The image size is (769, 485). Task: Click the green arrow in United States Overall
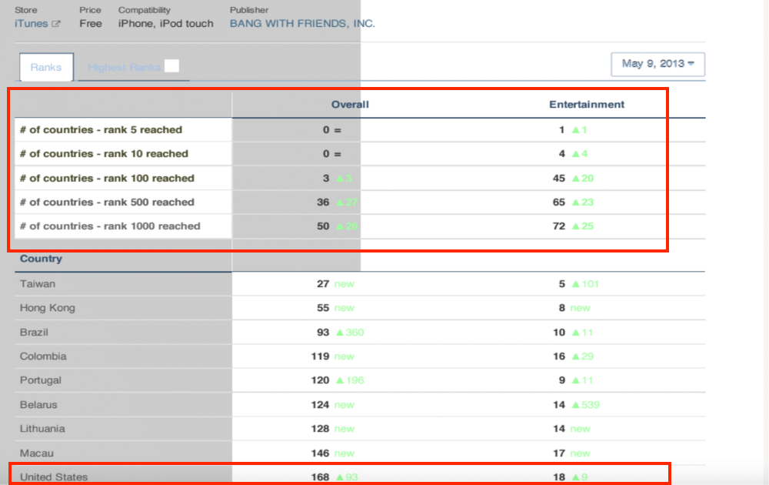pyautogui.click(x=339, y=477)
